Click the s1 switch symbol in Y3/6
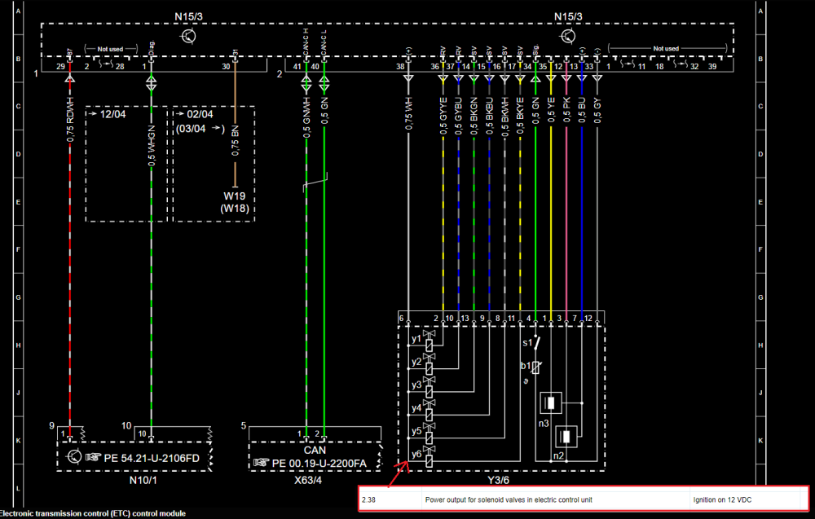815x519 pixels. (537, 342)
